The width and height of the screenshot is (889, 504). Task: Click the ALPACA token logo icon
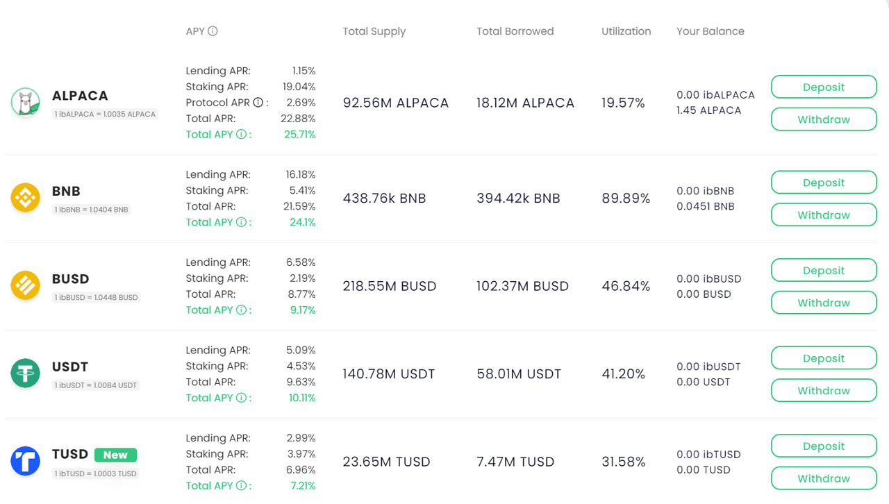coord(26,103)
